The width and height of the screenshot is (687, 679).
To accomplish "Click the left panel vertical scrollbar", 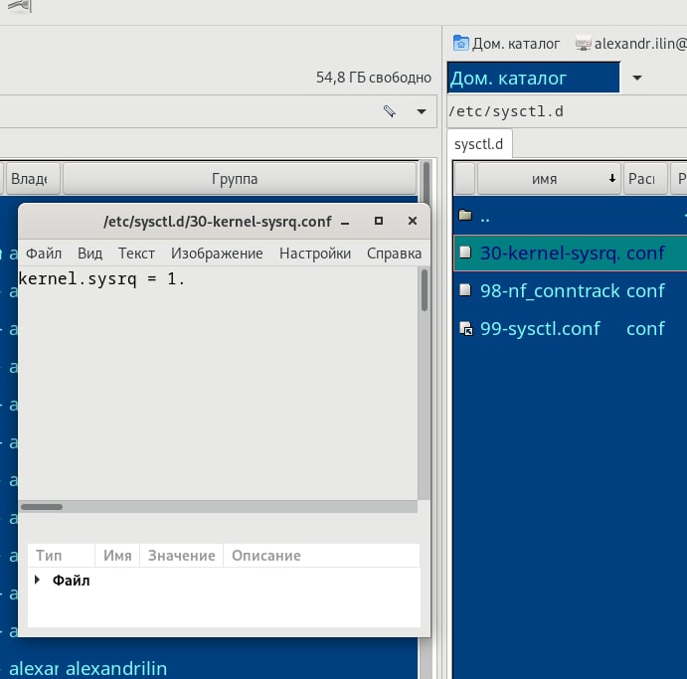I will 427,182.
